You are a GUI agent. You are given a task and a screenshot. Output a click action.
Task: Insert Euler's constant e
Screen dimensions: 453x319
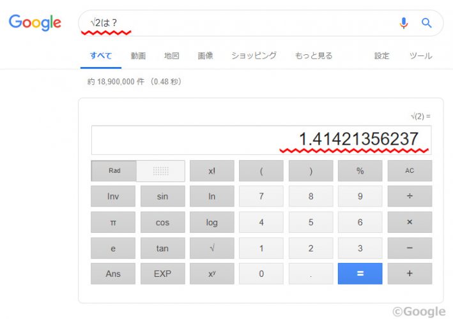click(x=113, y=248)
